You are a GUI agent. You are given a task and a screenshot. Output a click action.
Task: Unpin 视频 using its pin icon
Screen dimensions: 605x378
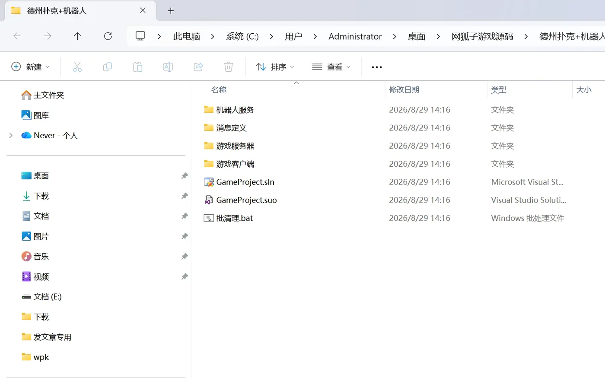coord(185,276)
